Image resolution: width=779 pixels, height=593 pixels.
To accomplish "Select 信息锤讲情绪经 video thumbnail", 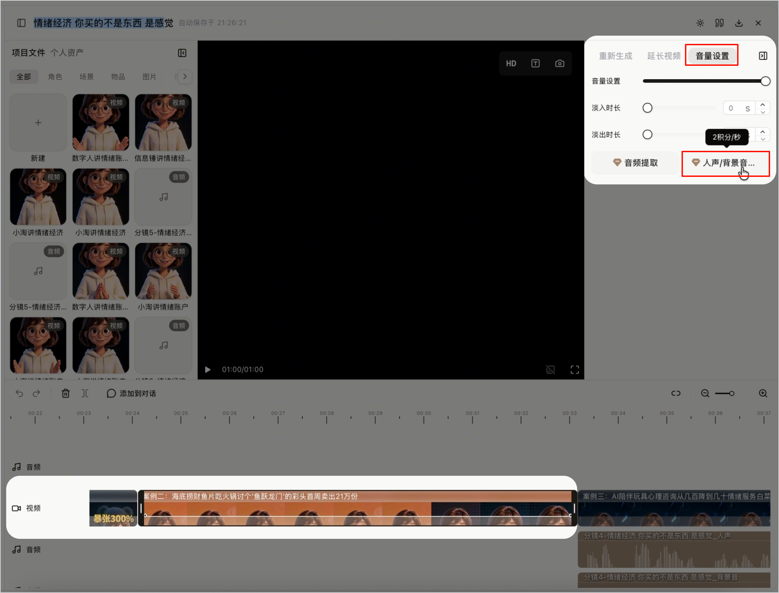I will [163, 122].
